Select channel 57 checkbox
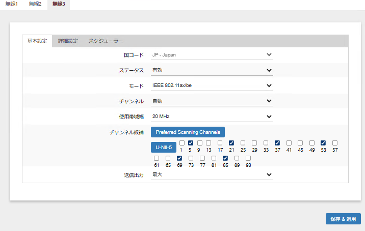Viewport: 365px width, 231px height. tap(335, 143)
